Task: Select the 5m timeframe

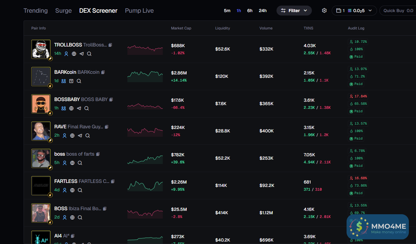Action: coord(227,11)
